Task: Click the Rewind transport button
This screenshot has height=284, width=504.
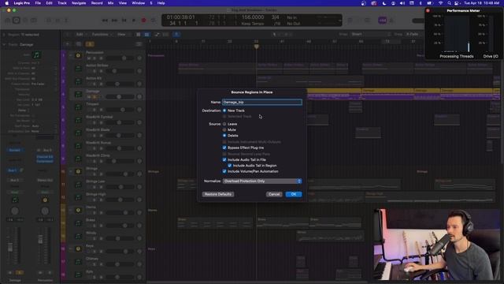Action: tap(105, 21)
